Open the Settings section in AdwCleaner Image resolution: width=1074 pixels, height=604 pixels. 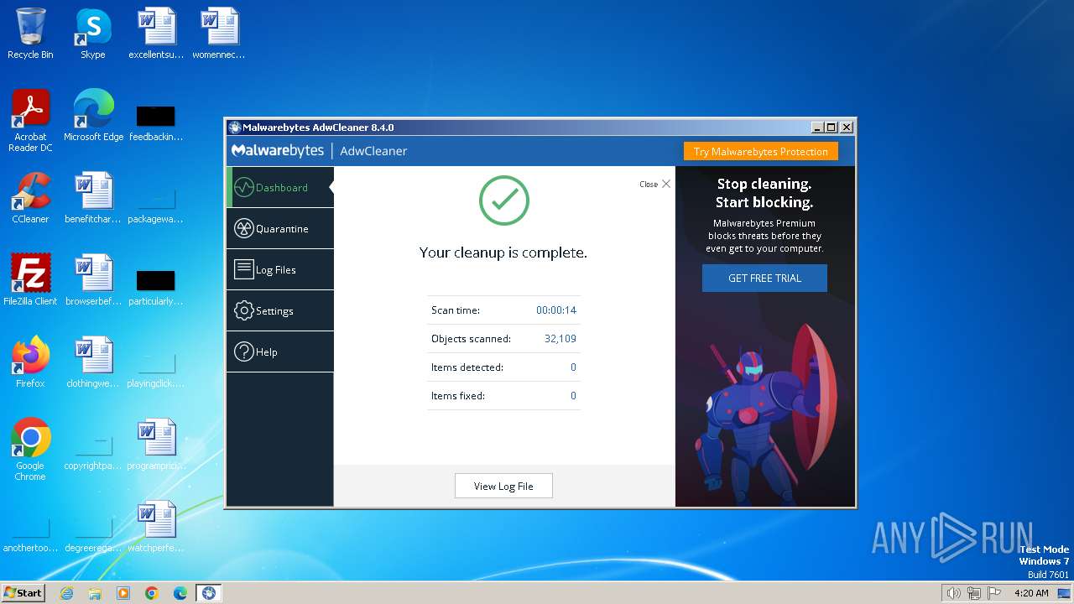point(279,310)
